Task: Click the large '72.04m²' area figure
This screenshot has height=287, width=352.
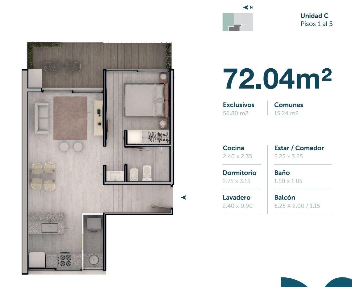Action: coord(277,79)
